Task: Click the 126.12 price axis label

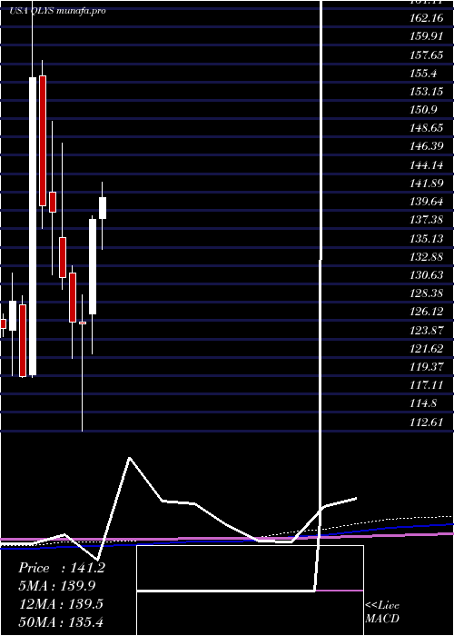Action: [427, 312]
